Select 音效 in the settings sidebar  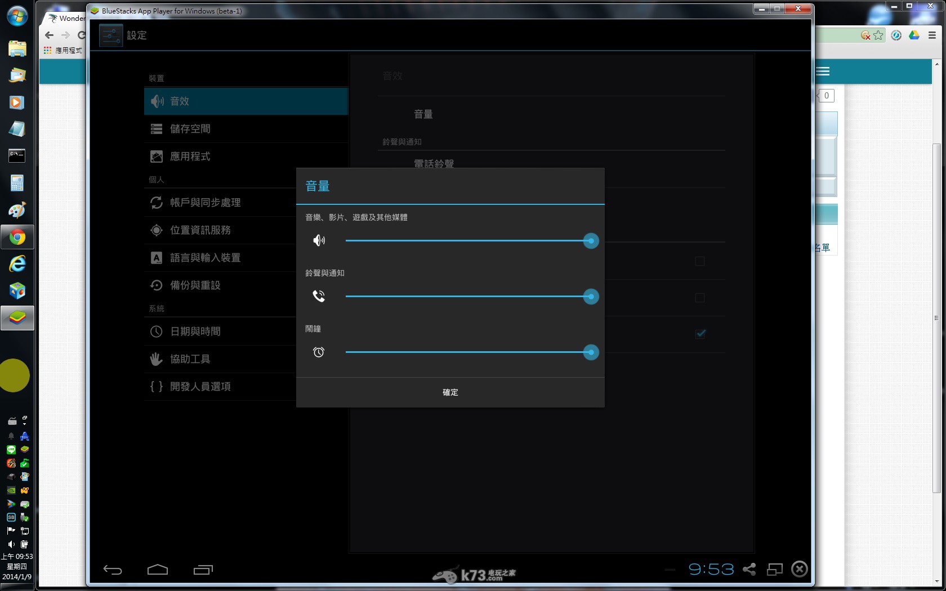point(246,101)
